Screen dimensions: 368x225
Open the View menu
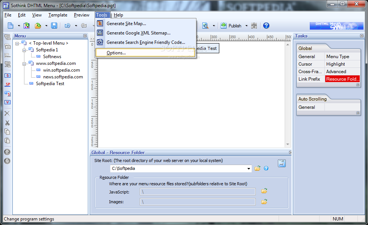[37, 15]
